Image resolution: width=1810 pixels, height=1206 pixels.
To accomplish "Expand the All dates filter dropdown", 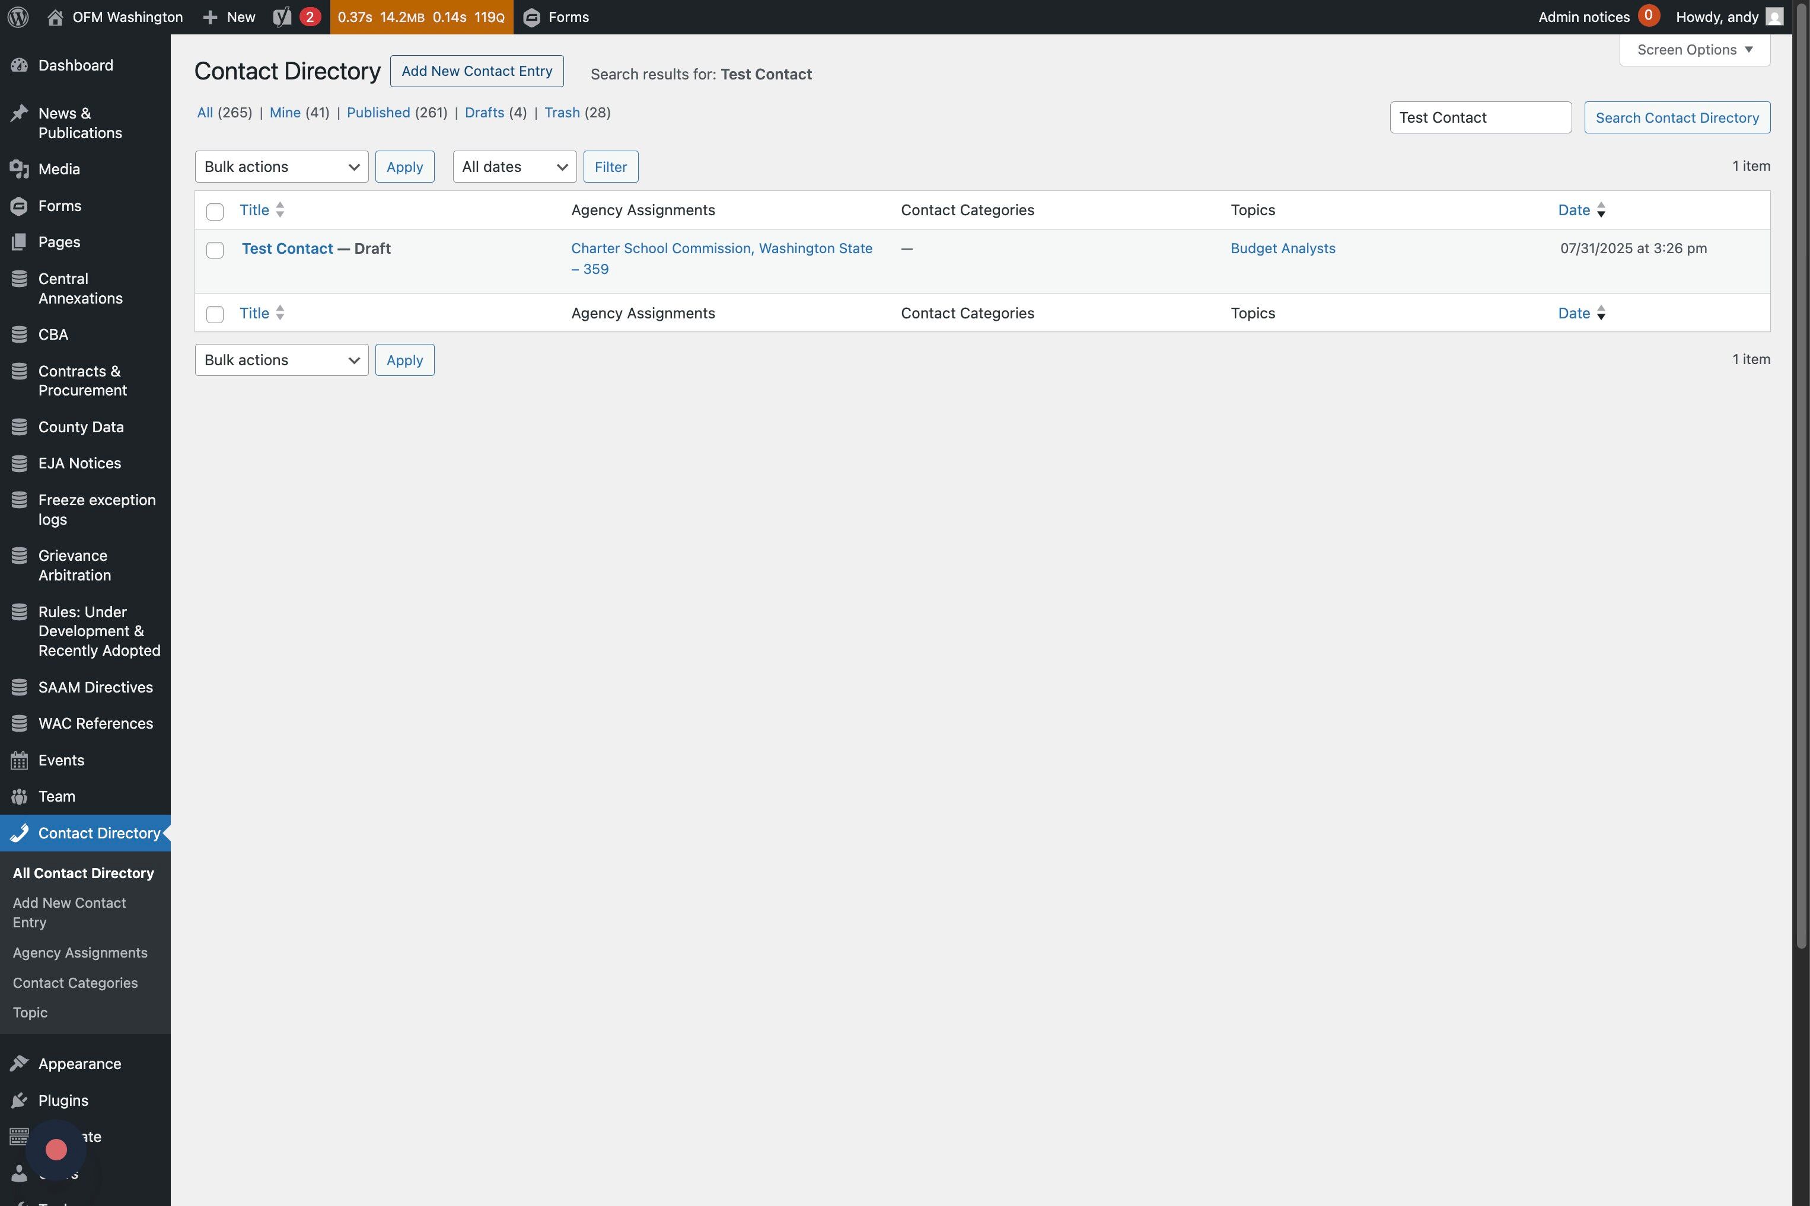I will click(x=514, y=167).
